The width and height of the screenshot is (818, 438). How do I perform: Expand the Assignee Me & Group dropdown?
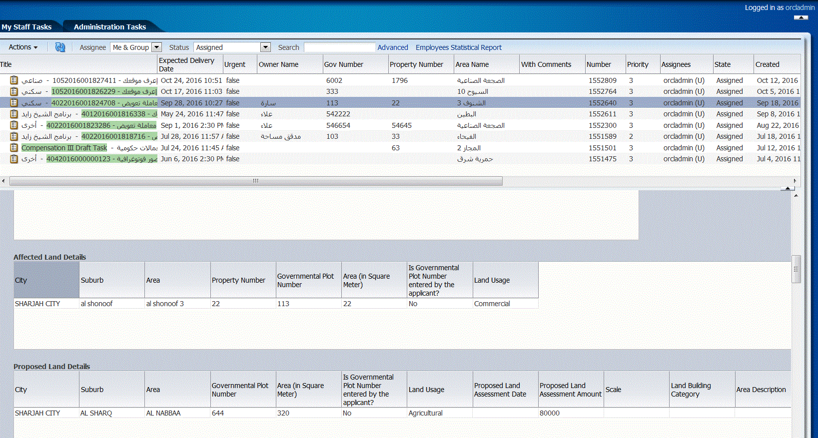coord(156,47)
